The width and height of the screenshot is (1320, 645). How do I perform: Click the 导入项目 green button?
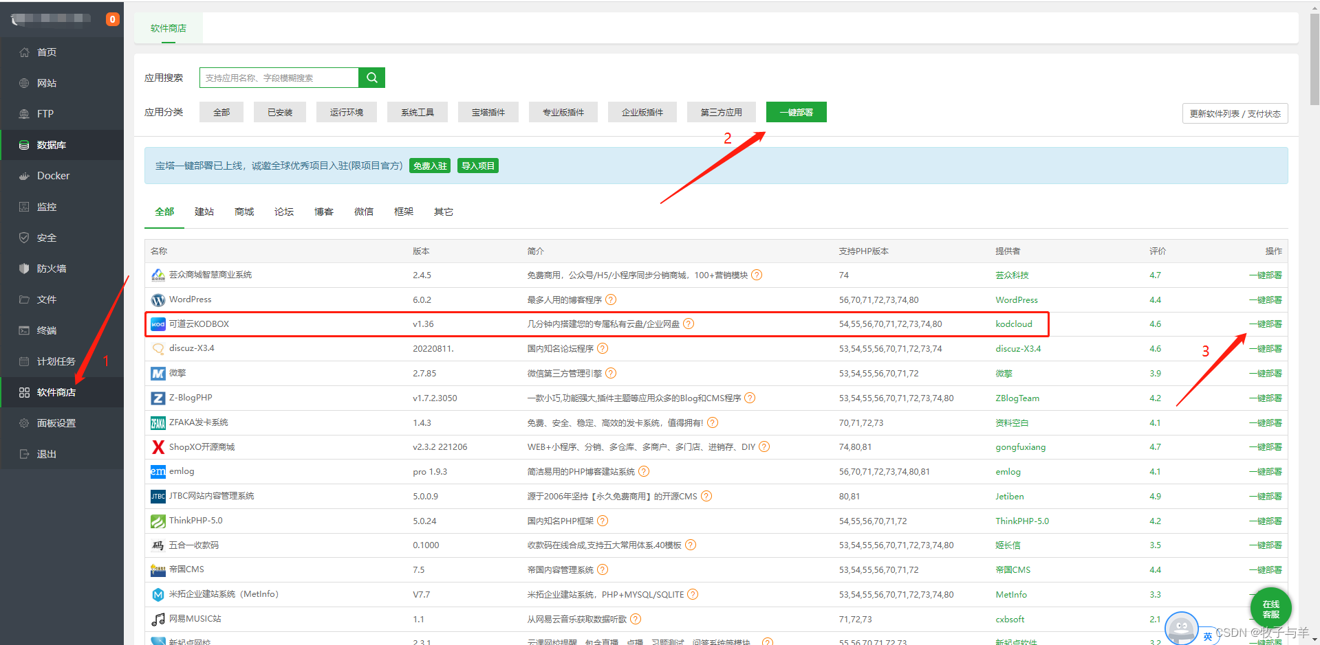coord(478,166)
